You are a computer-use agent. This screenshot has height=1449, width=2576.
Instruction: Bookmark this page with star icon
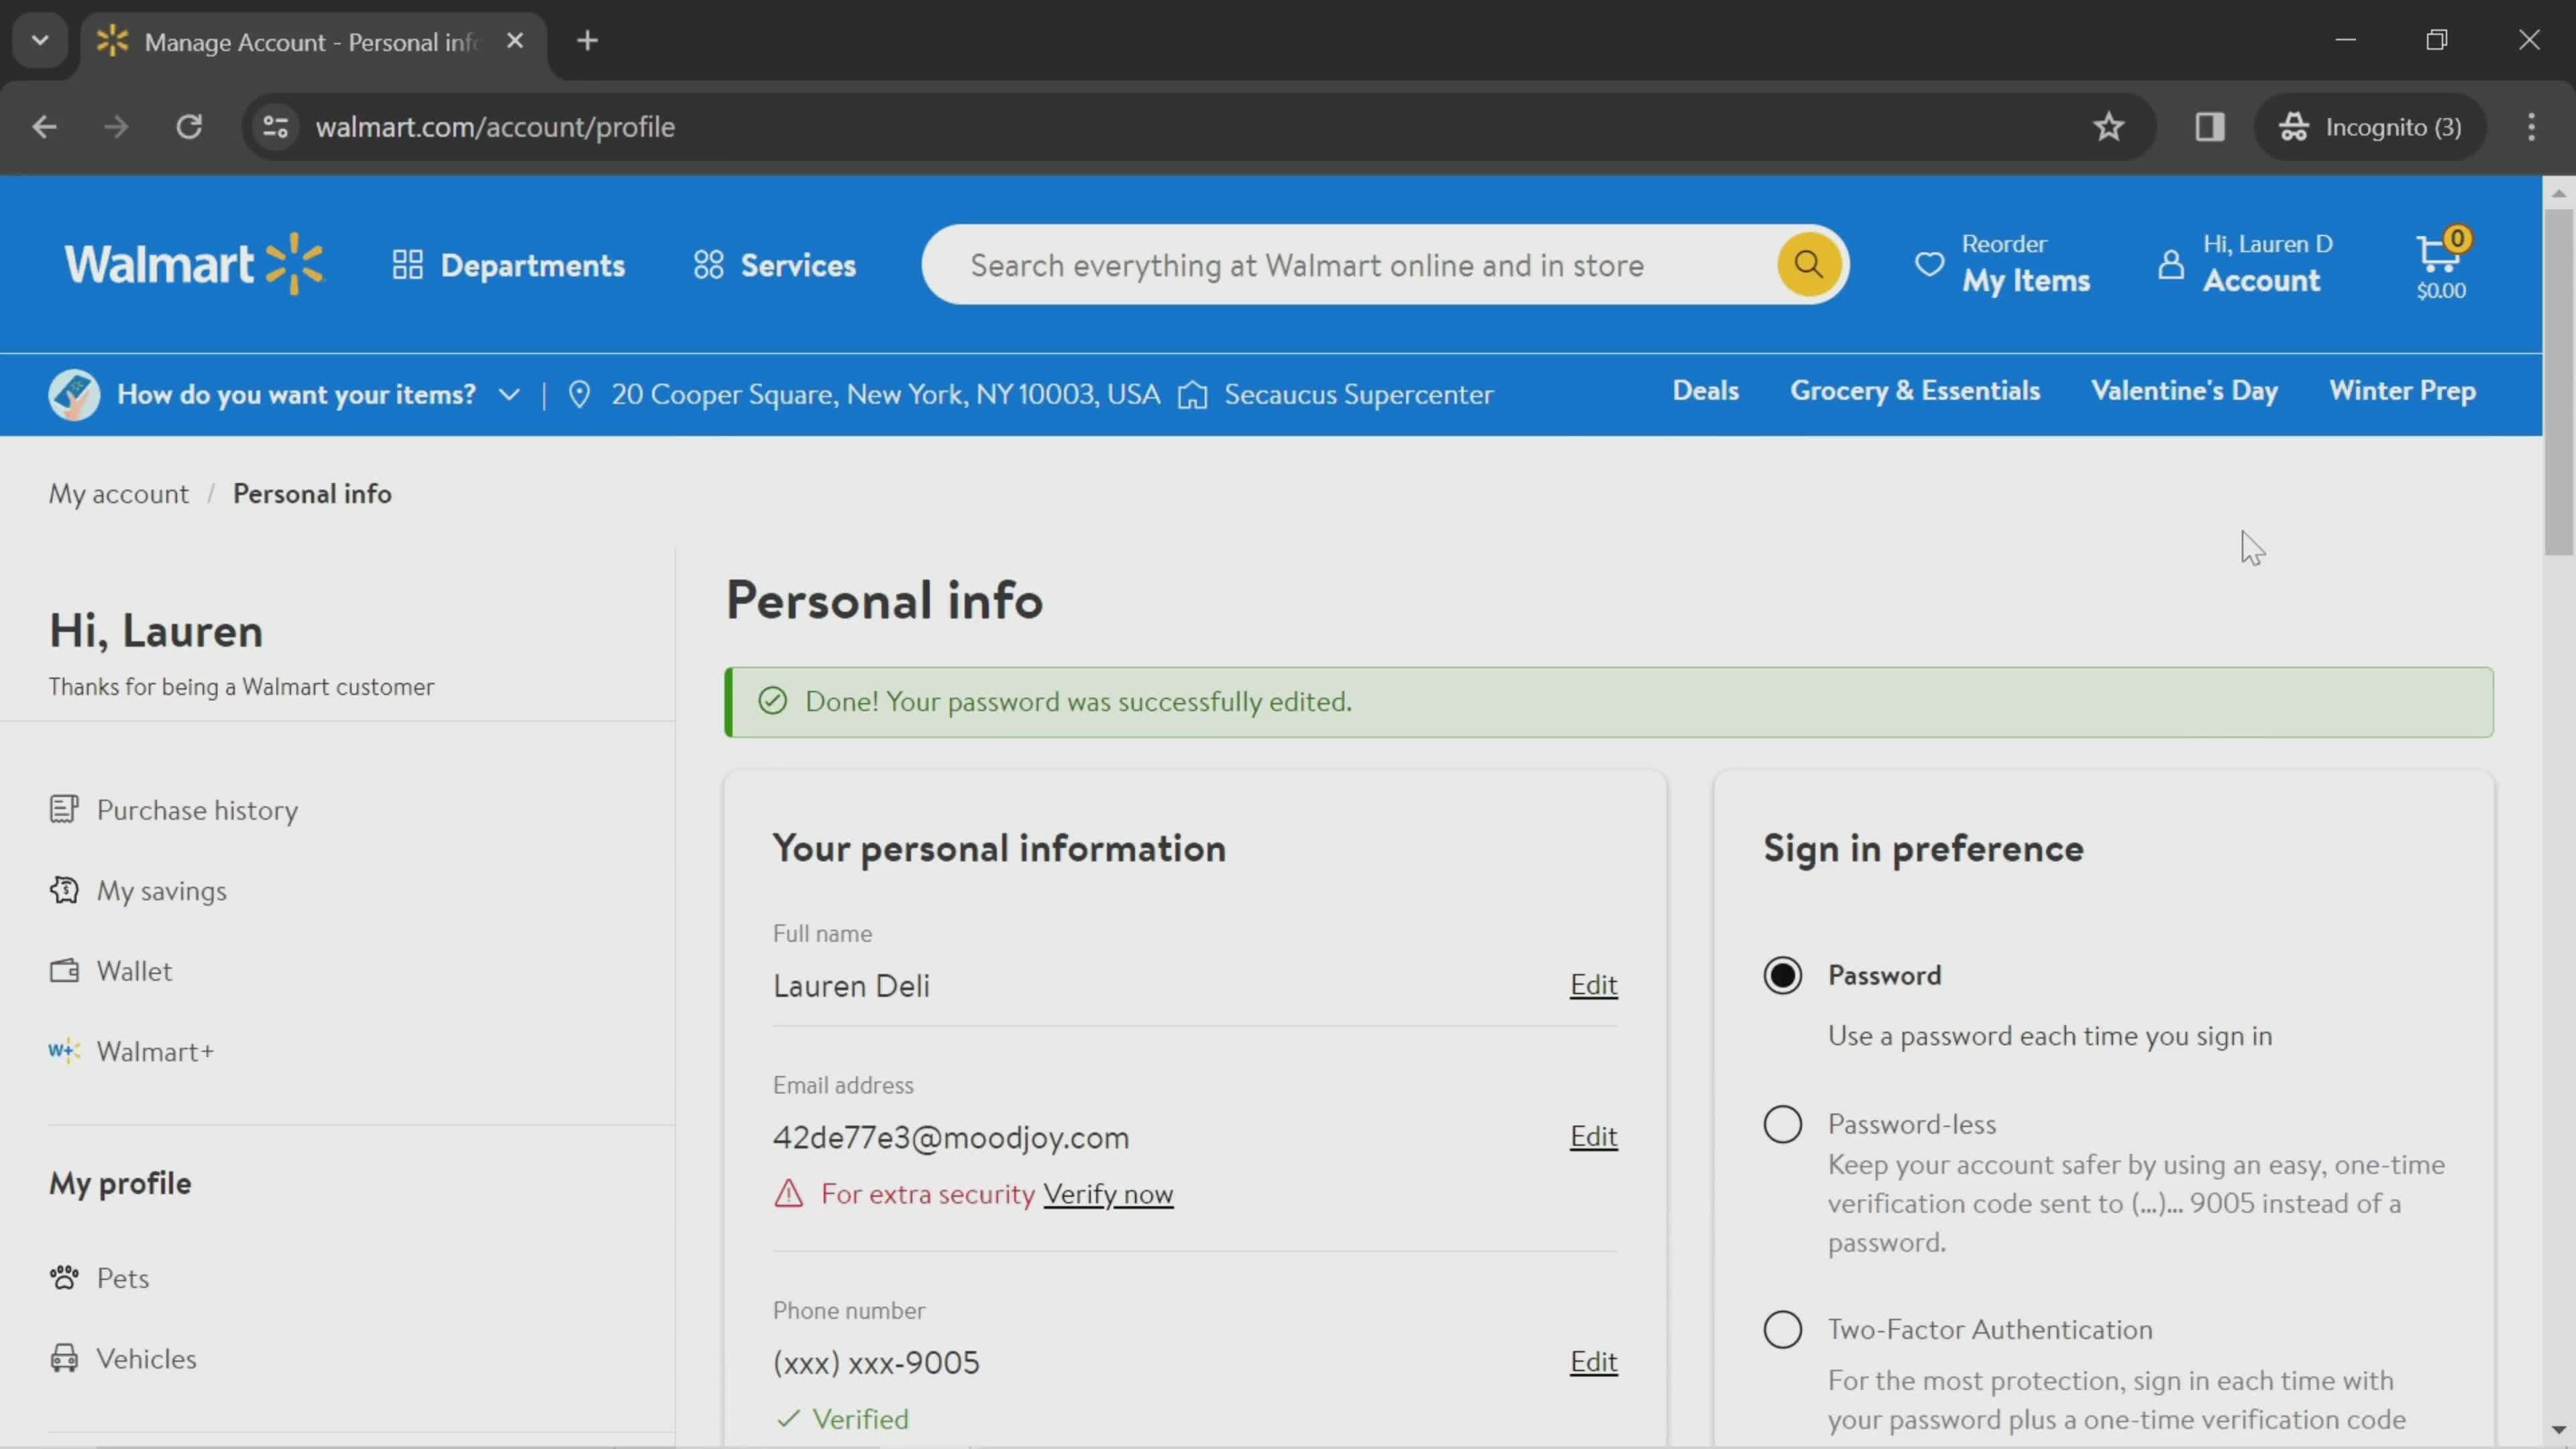(x=2109, y=127)
